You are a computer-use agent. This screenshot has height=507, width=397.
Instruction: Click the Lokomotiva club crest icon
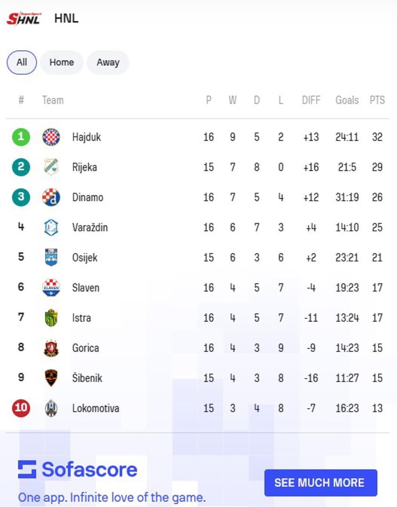(x=51, y=408)
